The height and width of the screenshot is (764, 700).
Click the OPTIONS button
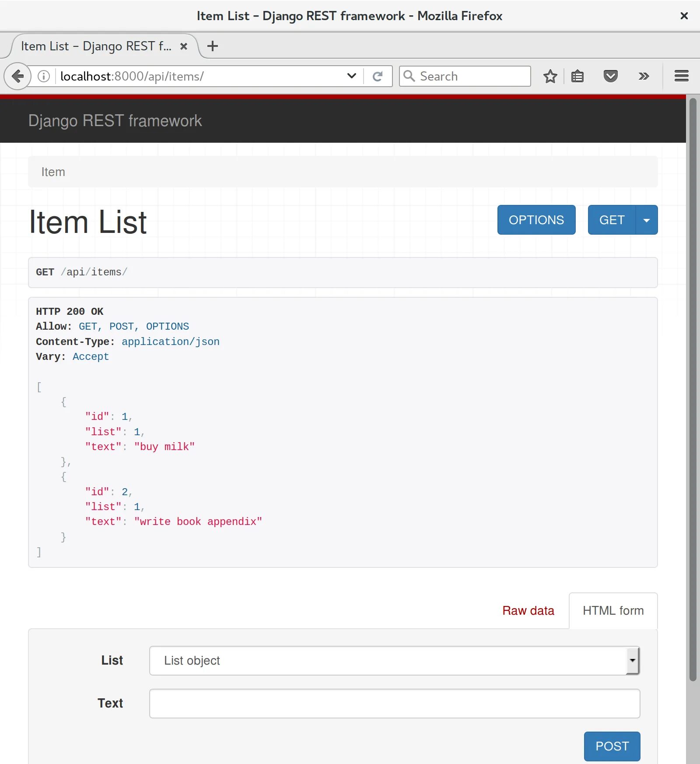[x=536, y=220]
